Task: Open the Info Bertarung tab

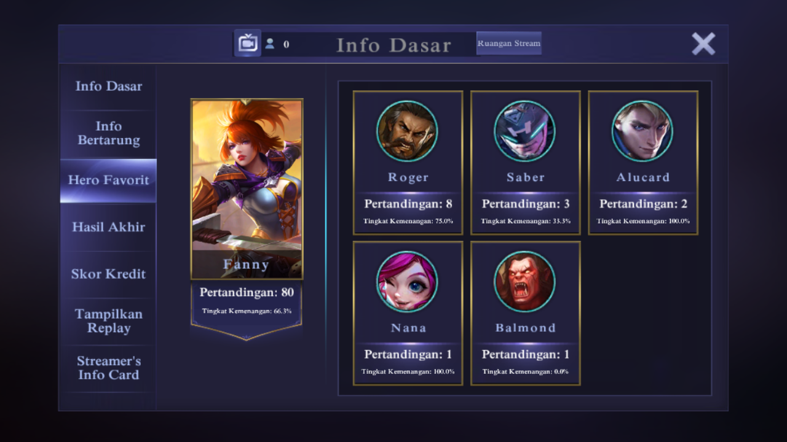Action: 109,133
